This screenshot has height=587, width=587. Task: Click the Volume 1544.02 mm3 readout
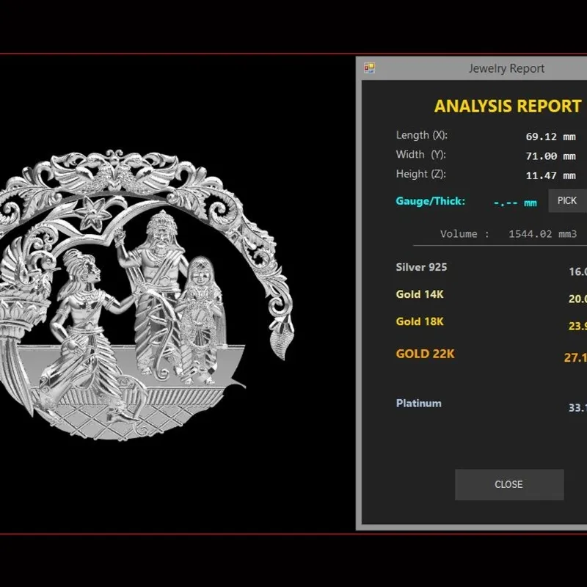click(x=508, y=234)
